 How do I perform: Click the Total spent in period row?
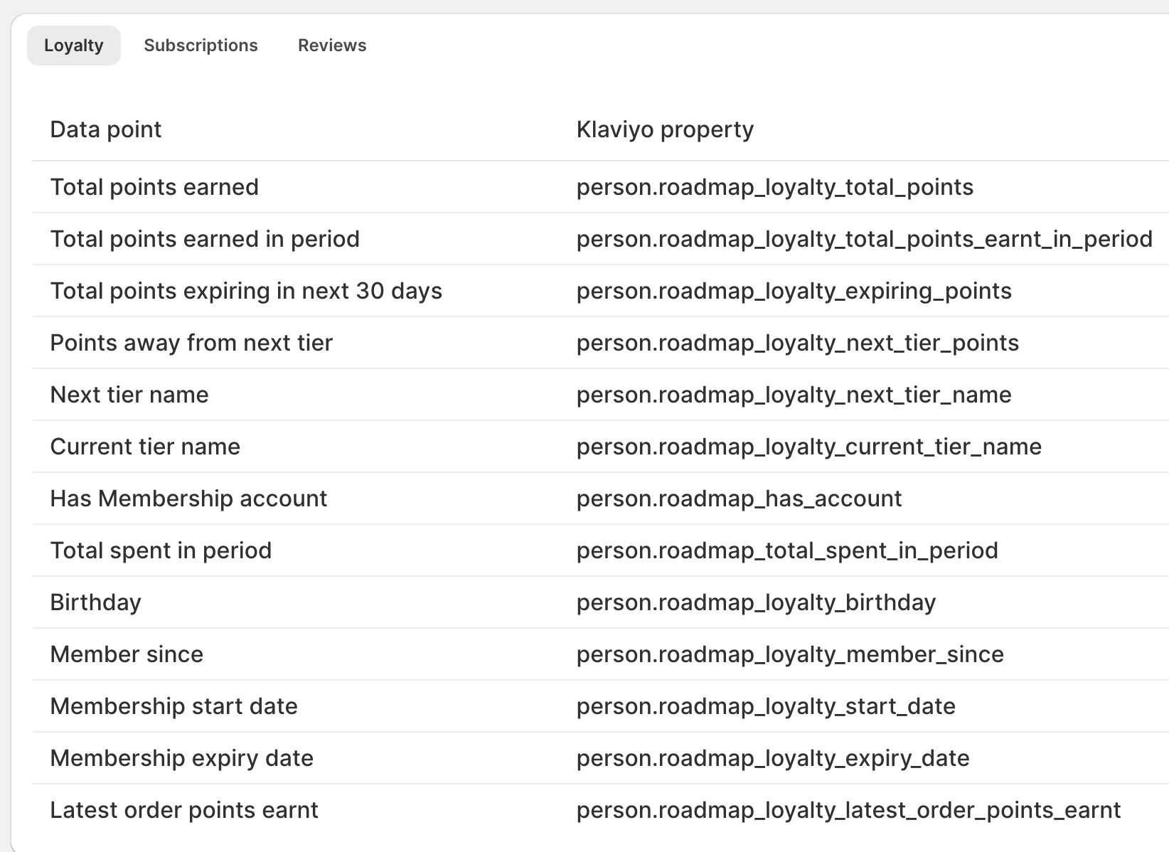pyautogui.click(x=160, y=550)
